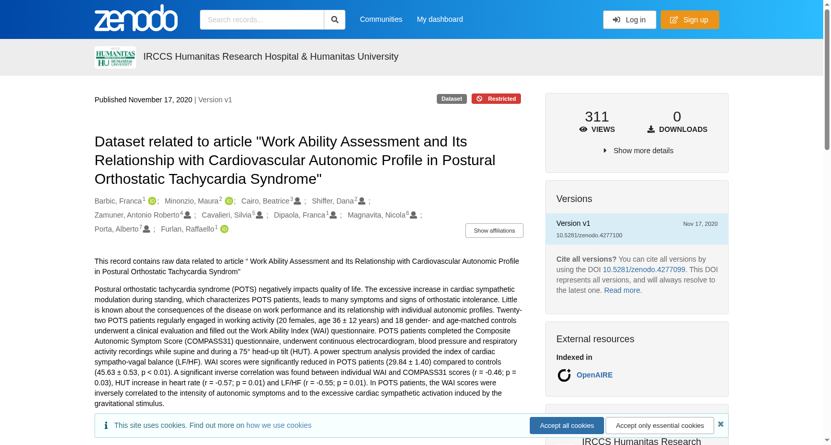Click author name Zamuner, Antonio Roberto
This screenshot has width=831, height=445.
coord(137,215)
